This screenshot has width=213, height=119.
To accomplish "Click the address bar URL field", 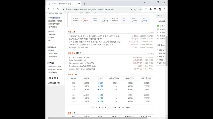I will [x=90, y=9].
